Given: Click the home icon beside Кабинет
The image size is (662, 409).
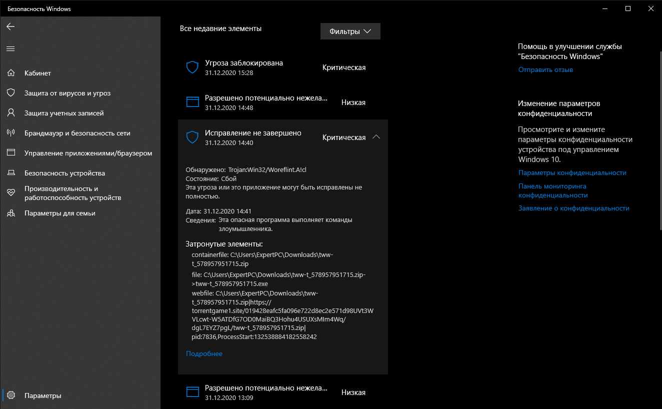Looking at the screenshot, I should click(10, 73).
